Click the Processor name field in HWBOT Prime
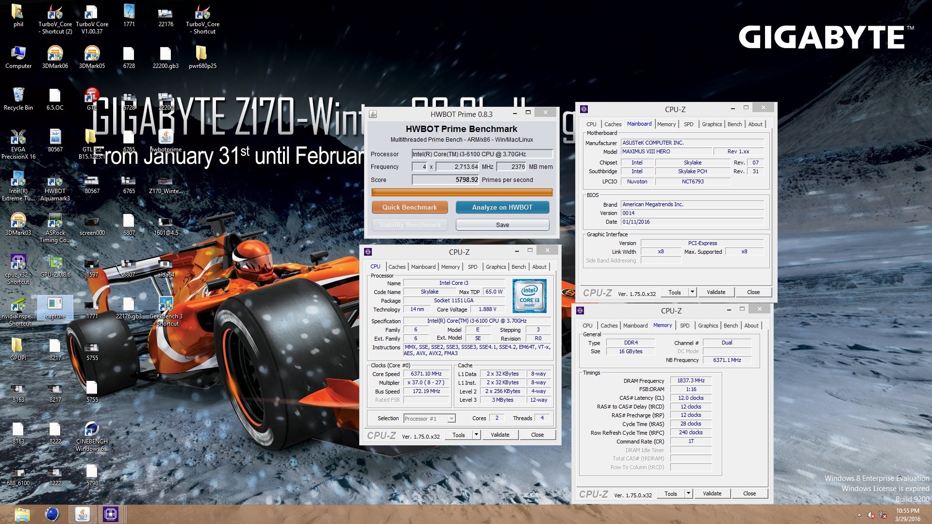The image size is (932, 524). 482,154
